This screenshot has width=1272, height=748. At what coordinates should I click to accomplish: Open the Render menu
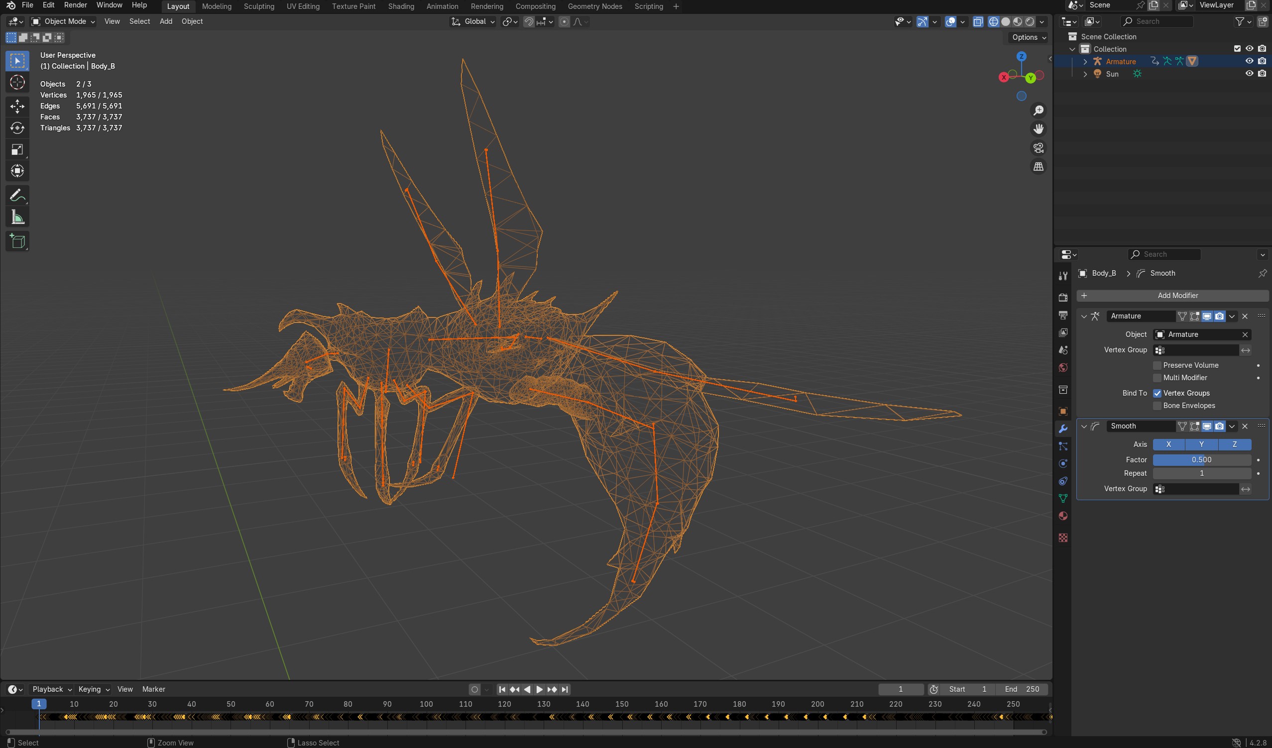[x=75, y=5]
